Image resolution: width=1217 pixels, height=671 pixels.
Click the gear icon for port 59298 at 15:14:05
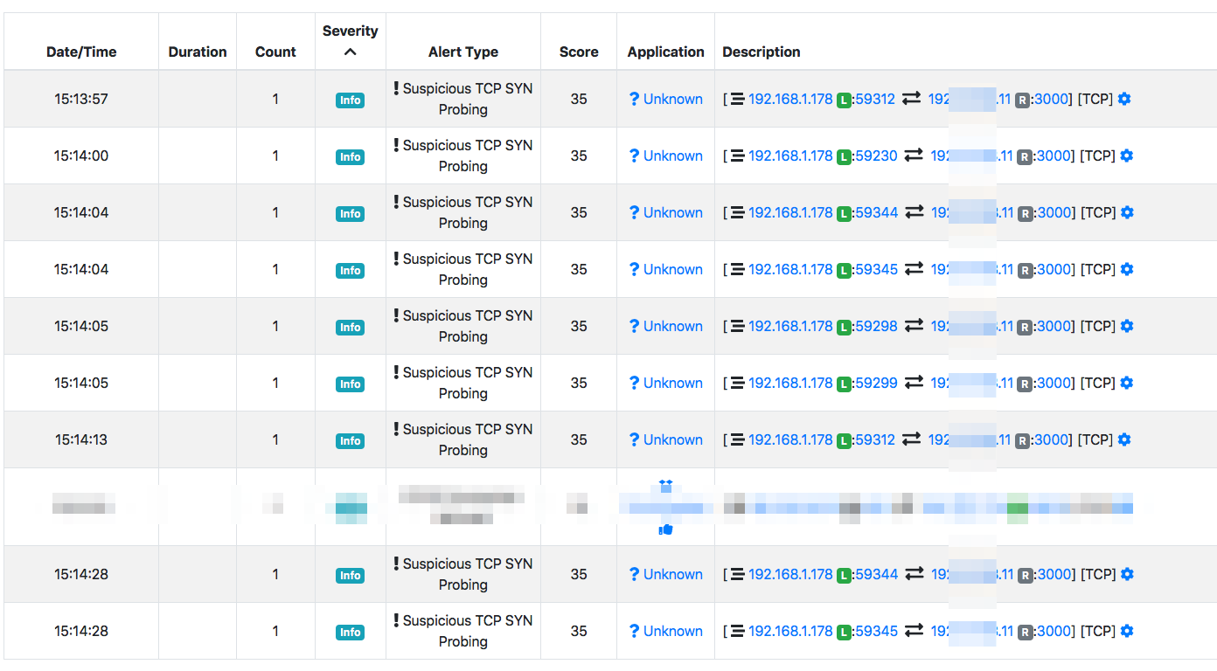(1127, 326)
